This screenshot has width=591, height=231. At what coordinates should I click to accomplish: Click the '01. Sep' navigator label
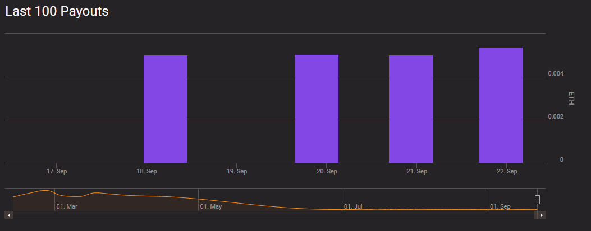pyautogui.click(x=500, y=206)
